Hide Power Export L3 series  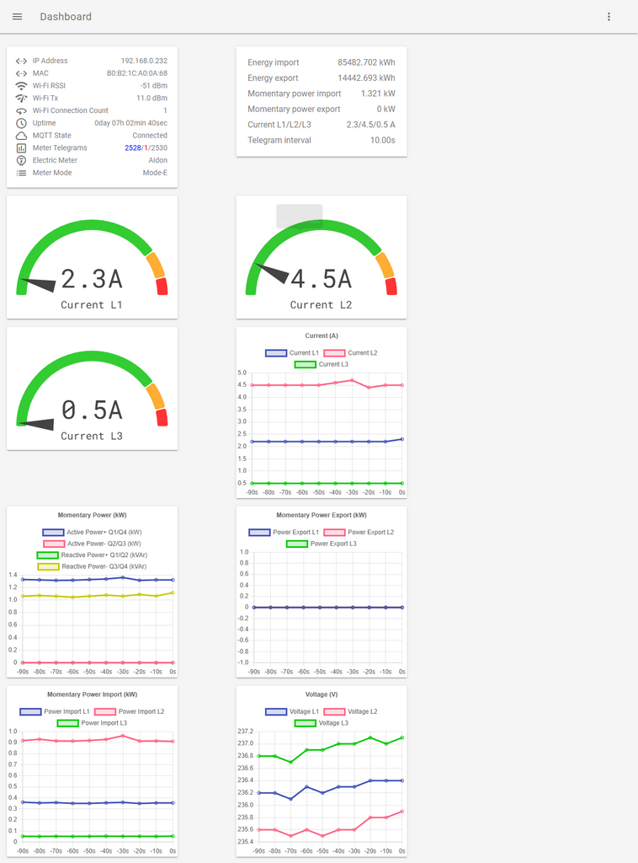click(321, 544)
